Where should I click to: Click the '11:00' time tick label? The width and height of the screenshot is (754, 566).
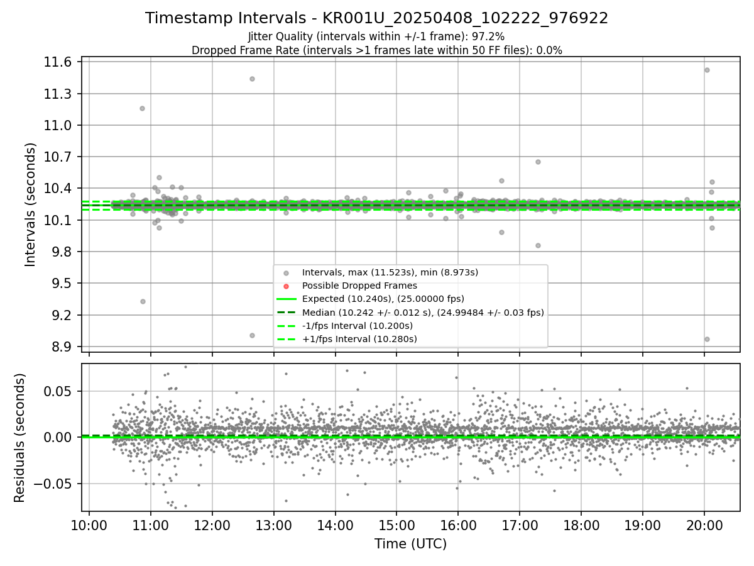click(x=151, y=524)
